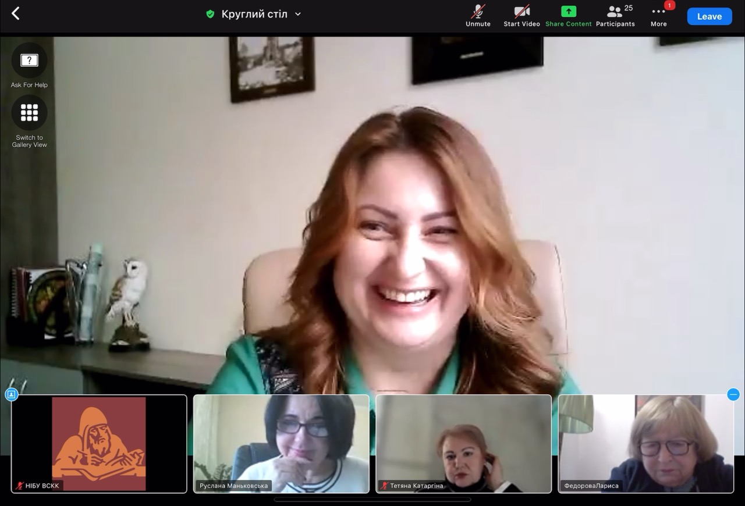The width and height of the screenshot is (745, 506).
Task: Select НІБУ ВСКК participant thumbnail
Action: (x=99, y=444)
